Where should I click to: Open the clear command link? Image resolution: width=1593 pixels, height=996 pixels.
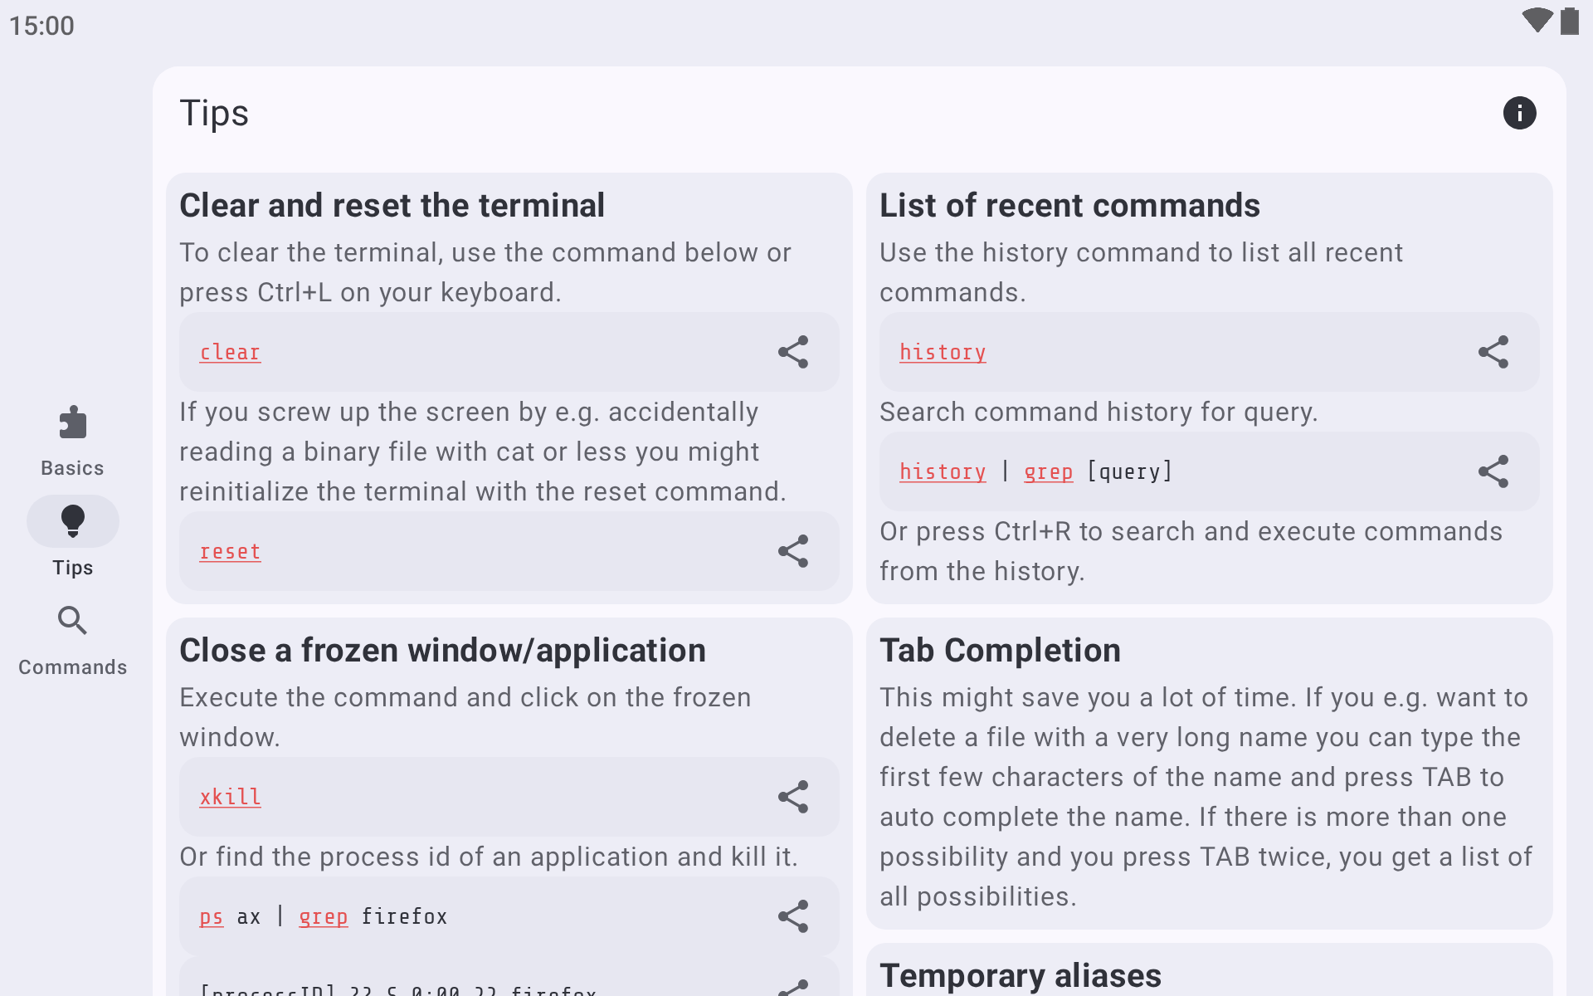coord(230,353)
